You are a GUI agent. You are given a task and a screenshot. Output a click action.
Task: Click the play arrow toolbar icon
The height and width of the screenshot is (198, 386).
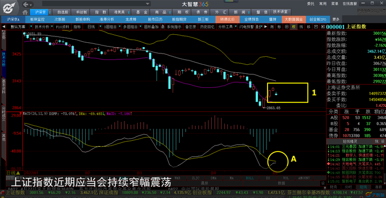[x=265, y=27]
